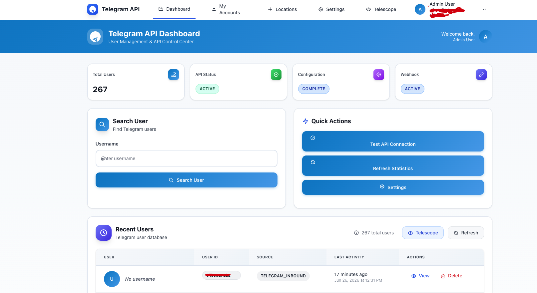Image resolution: width=537 pixels, height=293 pixels.
Task: Click the info icon beside 267 total users
Action: click(x=356, y=233)
